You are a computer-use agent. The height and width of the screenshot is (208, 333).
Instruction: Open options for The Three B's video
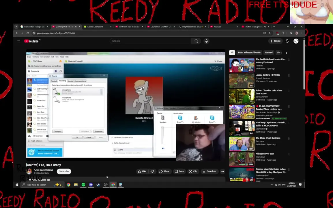tap(289, 138)
